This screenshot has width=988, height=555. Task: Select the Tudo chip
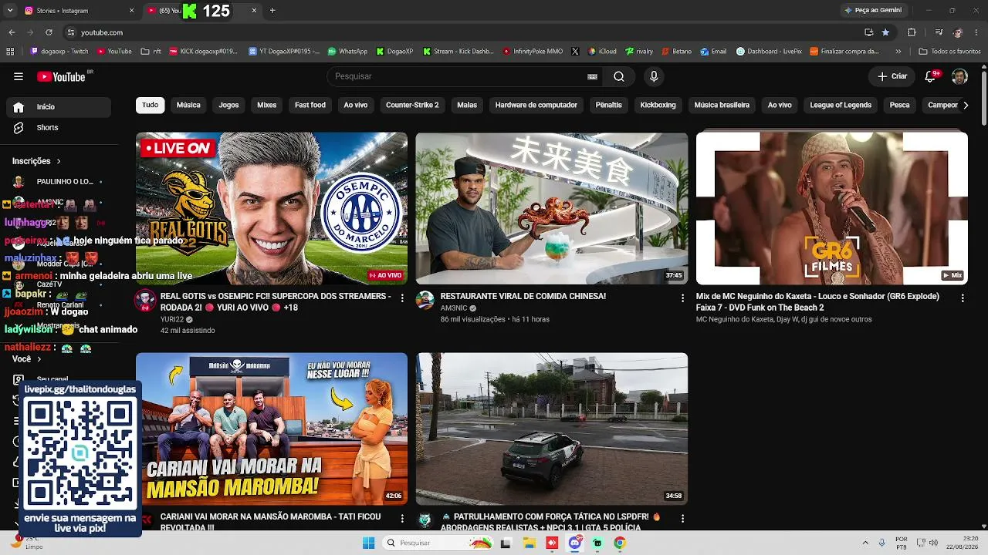150,105
